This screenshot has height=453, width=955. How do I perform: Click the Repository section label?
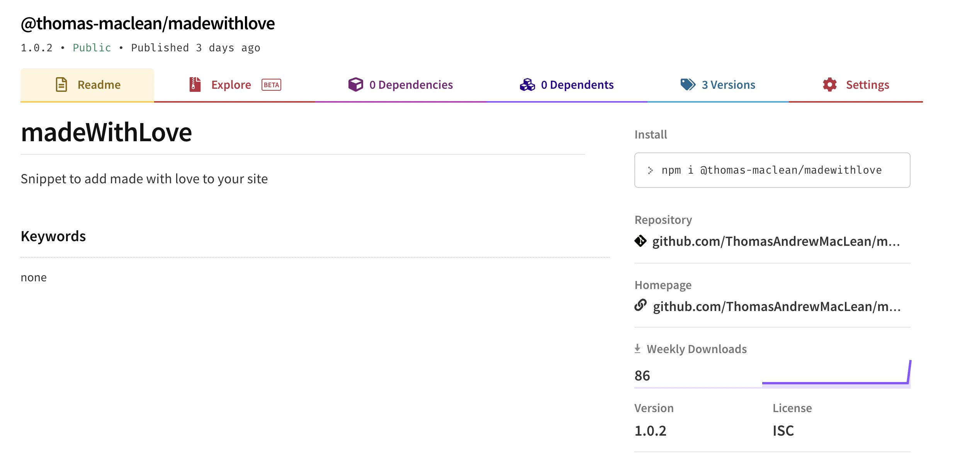pyautogui.click(x=663, y=220)
